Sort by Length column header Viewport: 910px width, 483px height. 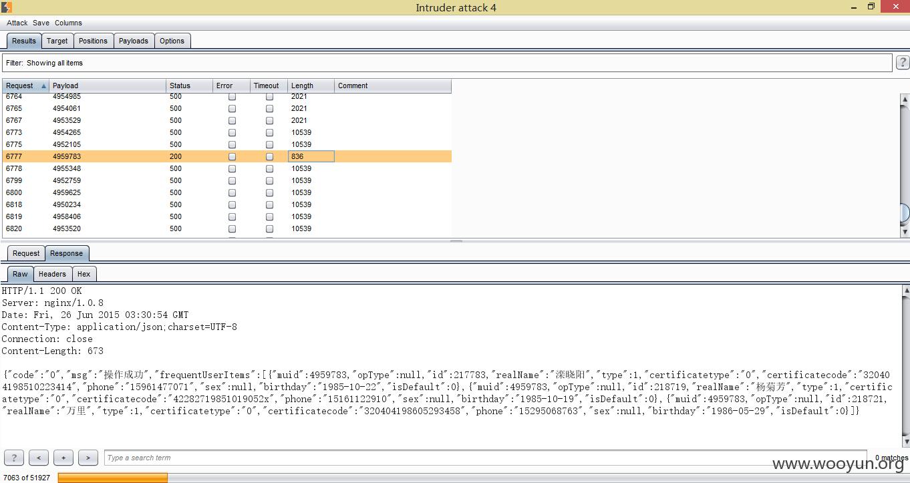coord(311,86)
